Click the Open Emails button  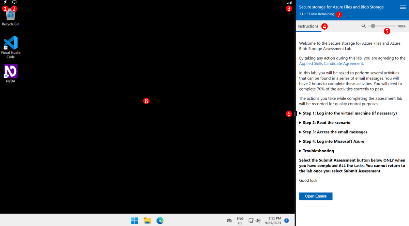pos(316,196)
